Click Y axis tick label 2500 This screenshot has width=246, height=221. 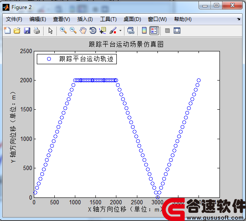point(26,51)
